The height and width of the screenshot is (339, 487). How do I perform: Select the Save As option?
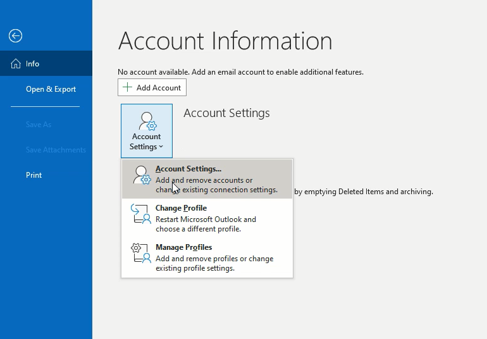point(39,125)
